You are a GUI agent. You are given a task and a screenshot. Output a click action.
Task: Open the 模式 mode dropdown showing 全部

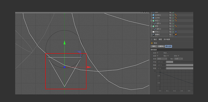(179, 59)
